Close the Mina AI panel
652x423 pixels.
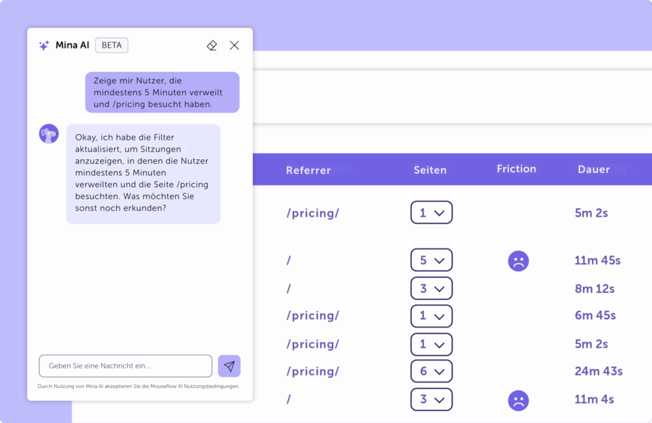pyautogui.click(x=234, y=45)
